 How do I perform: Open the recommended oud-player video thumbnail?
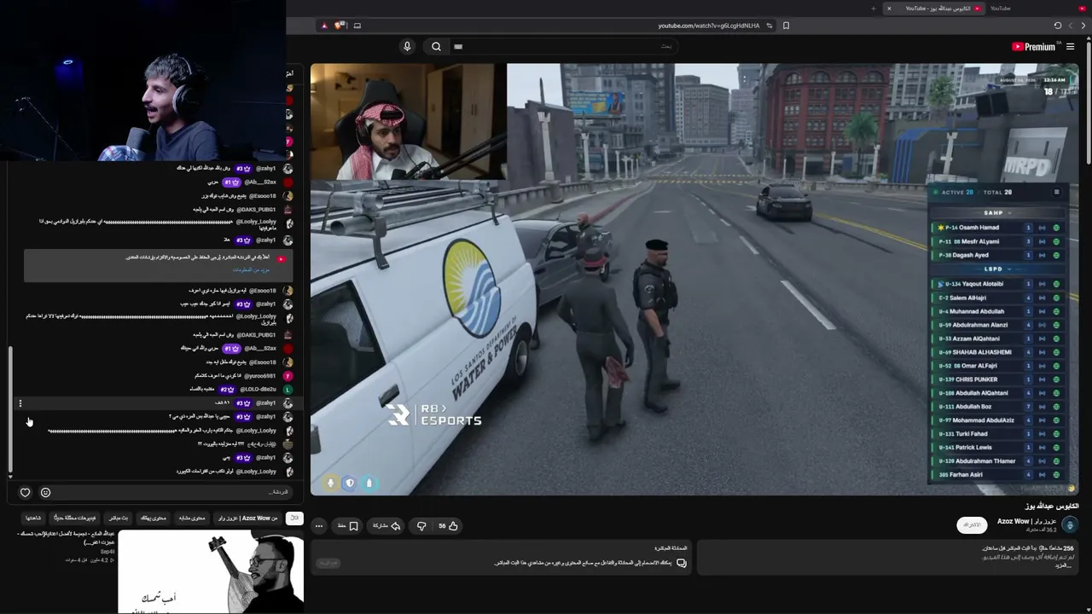tap(211, 571)
